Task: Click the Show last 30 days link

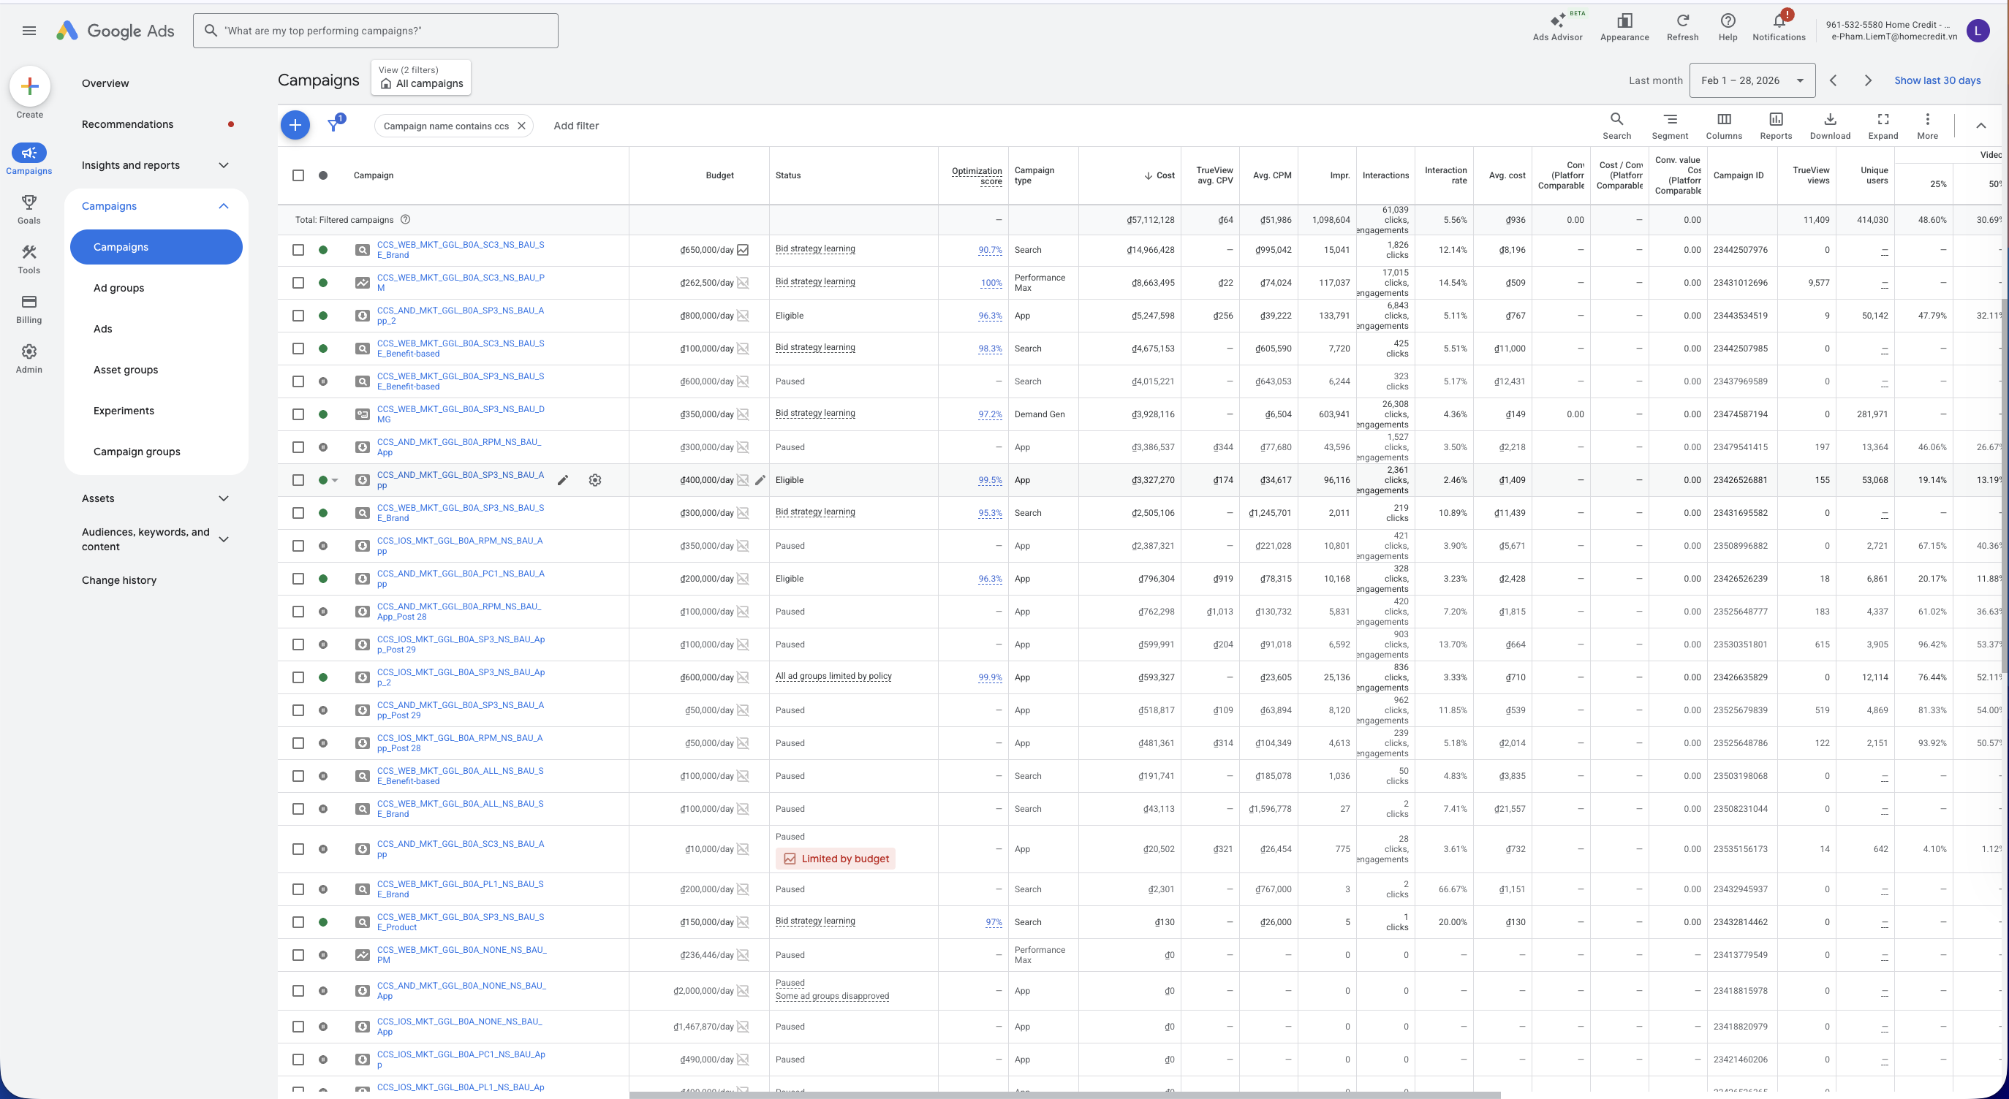Action: coord(1937,80)
